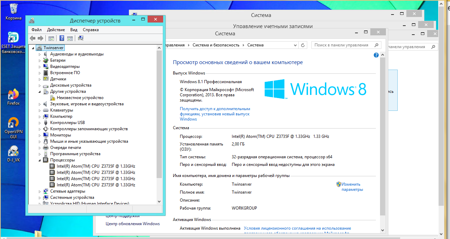
Task: Click the Мониторы monitor icon
Action: pyautogui.click(x=46, y=135)
